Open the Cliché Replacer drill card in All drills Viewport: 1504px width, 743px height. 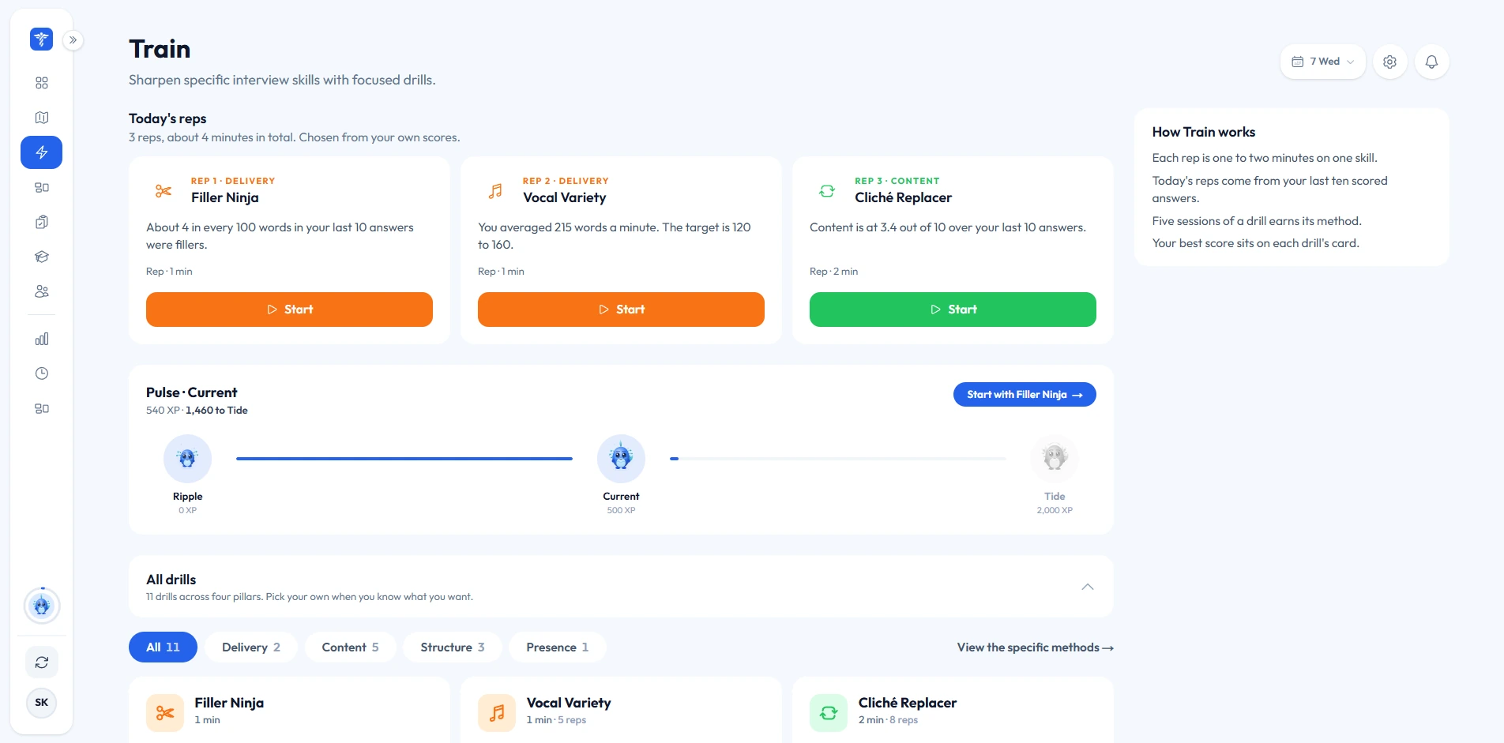953,711
